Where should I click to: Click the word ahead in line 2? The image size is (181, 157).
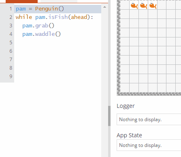(79, 17)
